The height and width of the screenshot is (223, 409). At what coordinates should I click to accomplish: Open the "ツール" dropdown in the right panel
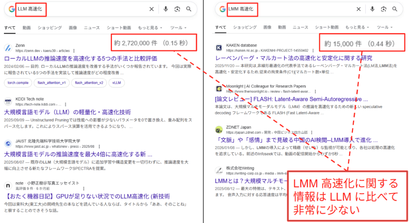click(385, 28)
